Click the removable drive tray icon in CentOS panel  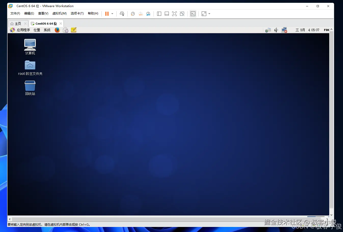268,30
